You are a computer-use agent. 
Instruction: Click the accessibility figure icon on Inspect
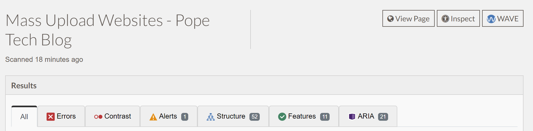point(445,19)
